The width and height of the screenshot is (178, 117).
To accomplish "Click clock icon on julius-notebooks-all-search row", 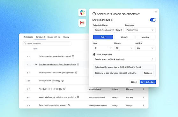I will [76, 72].
